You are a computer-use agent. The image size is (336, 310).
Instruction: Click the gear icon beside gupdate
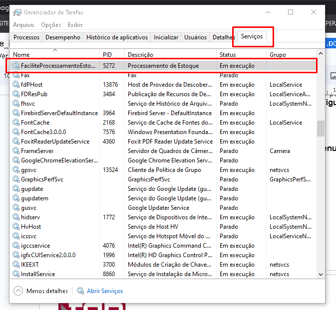[x=16, y=189]
